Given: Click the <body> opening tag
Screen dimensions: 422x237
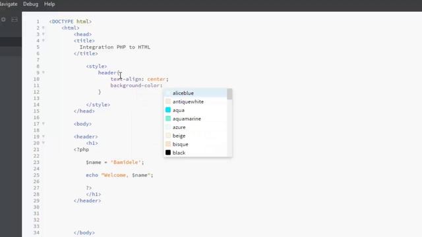Looking at the screenshot, I should tap(82, 124).
